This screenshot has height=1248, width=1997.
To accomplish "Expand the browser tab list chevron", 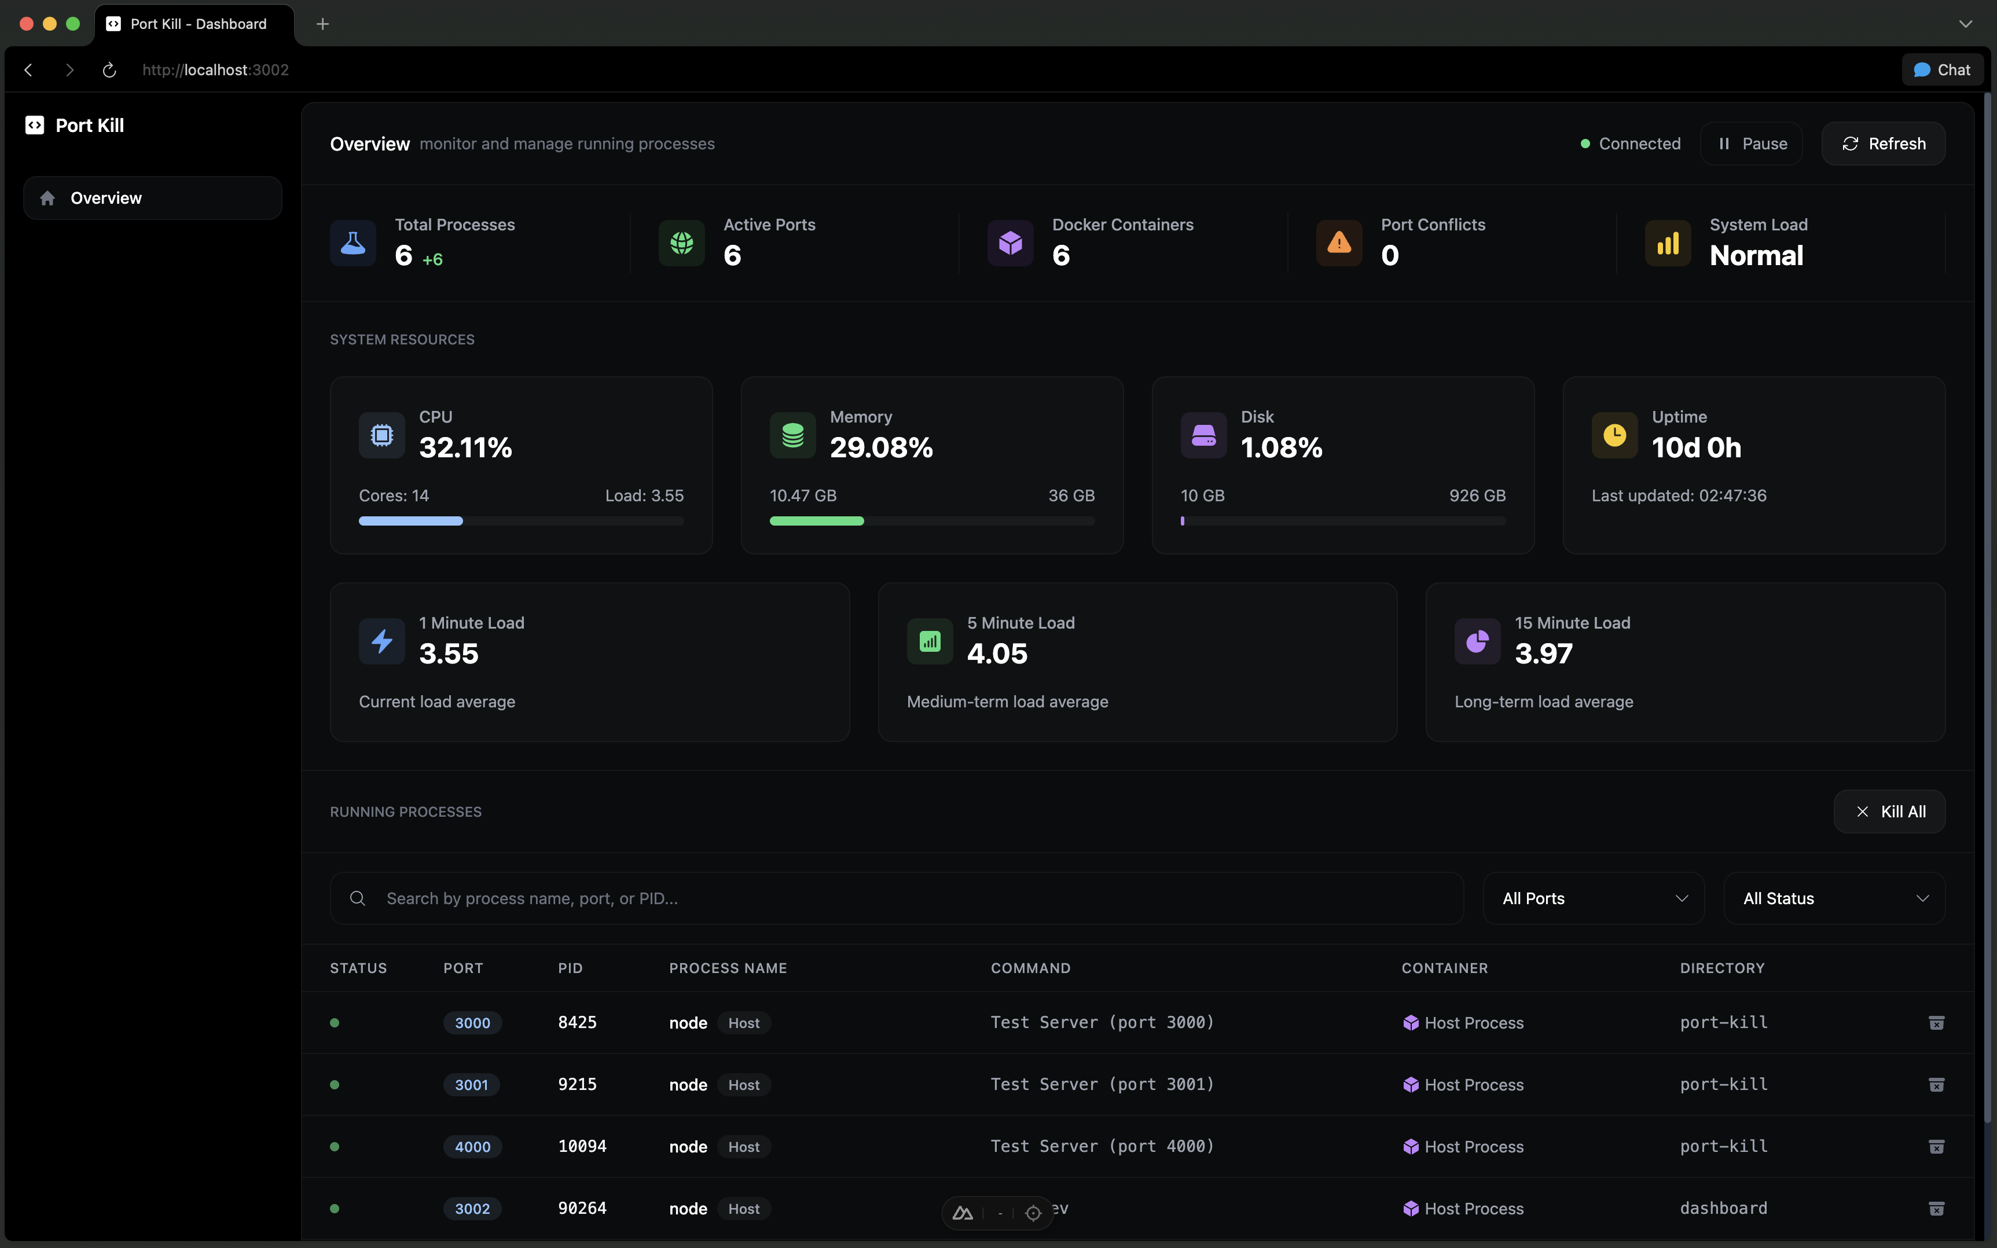I will click(1966, 24).
